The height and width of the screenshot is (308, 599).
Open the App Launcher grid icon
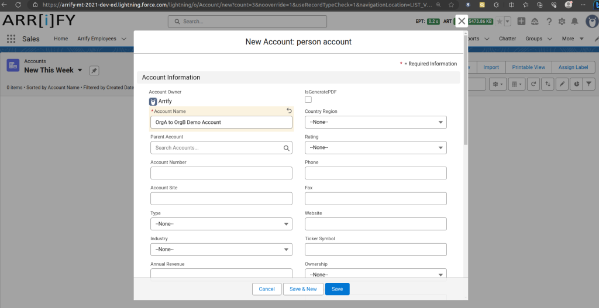11,39
